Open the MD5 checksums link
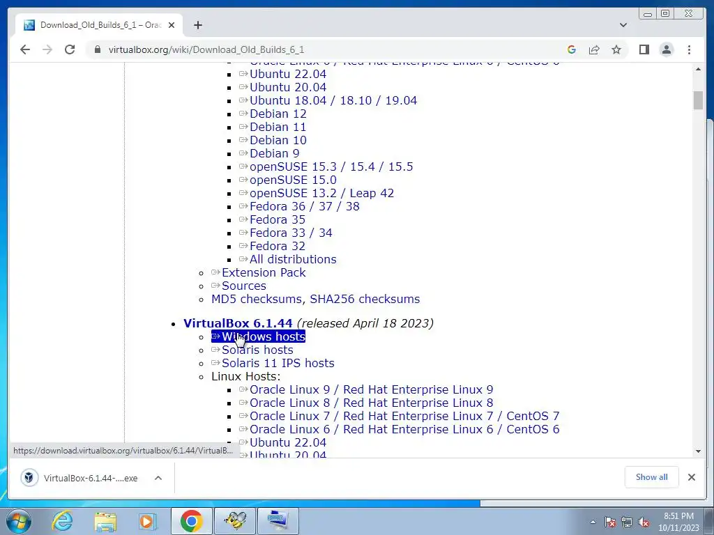 (x=256, y=299)
